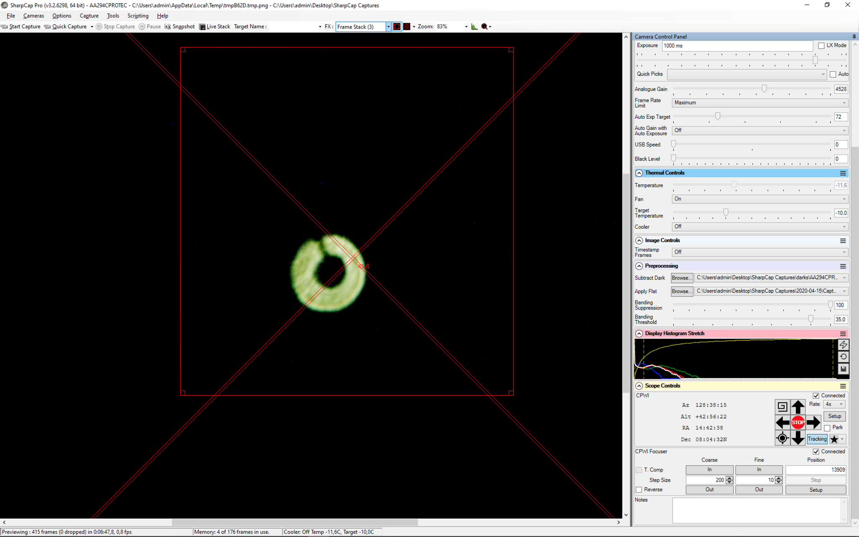The width and height of the screenshot is (859, 537).
Task: Click the spiral search icon in Scope Controls
Action: 782,407
